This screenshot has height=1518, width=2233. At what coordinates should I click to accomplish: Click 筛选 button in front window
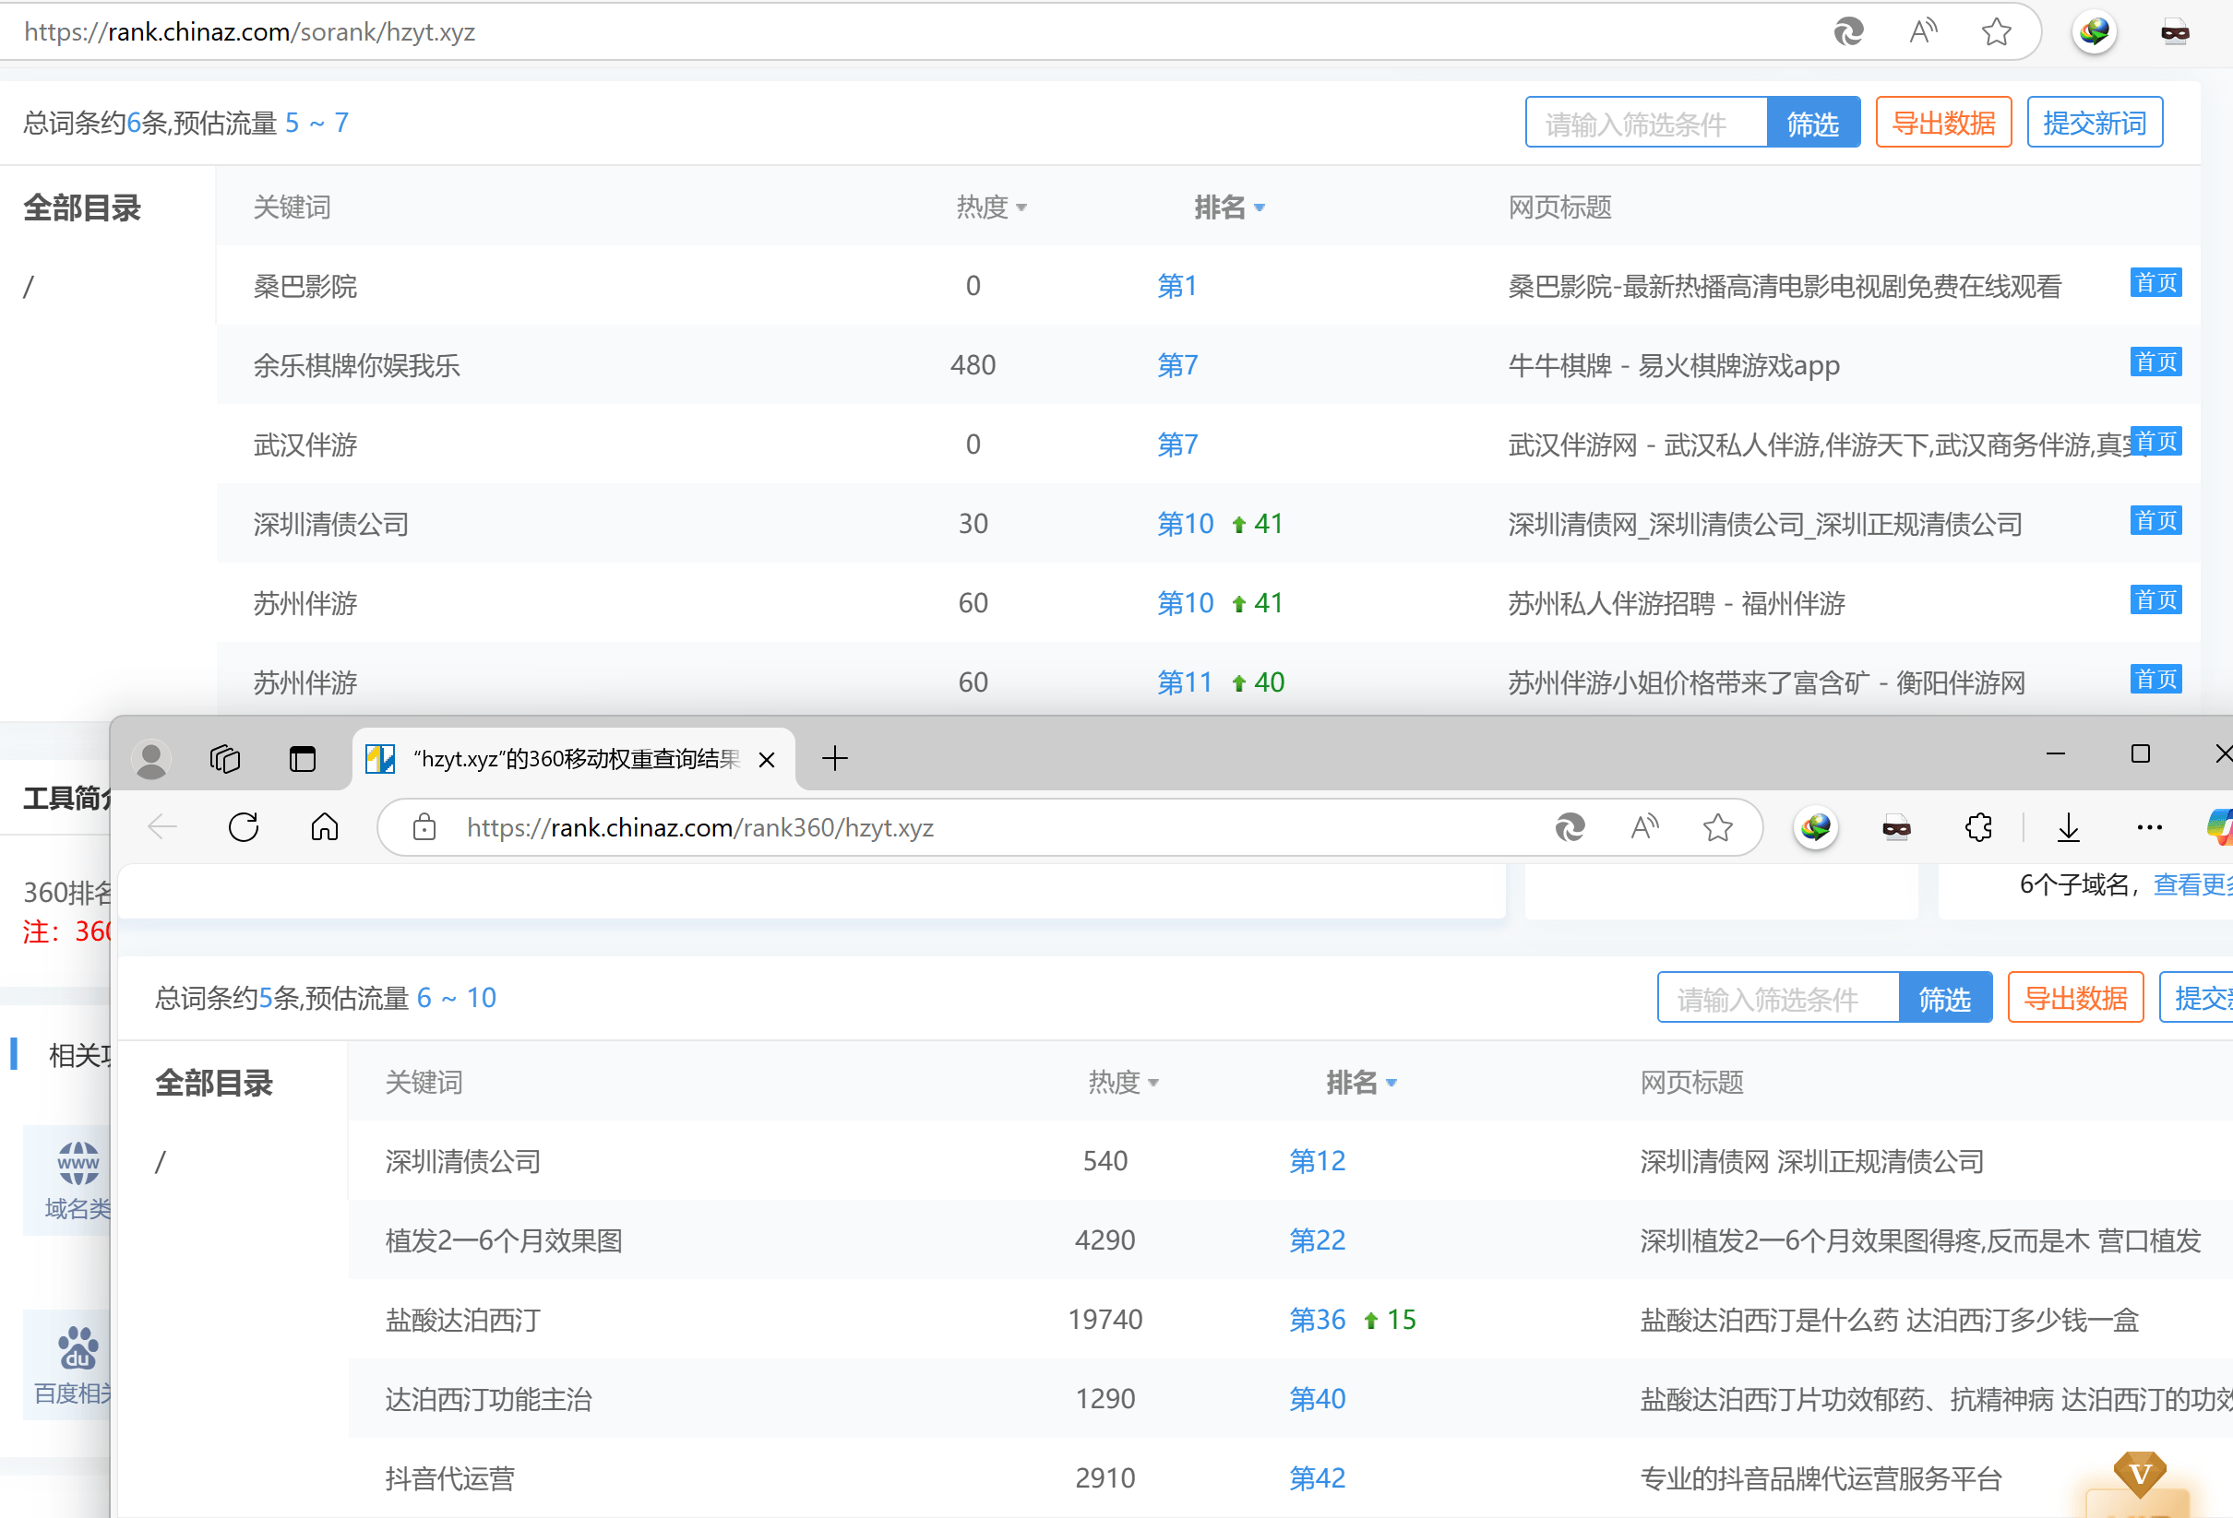(x=1945, y=998)
